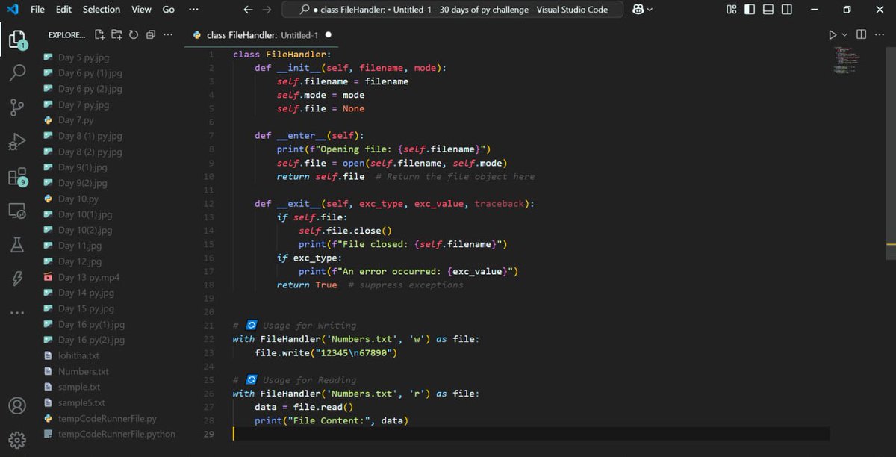Viewport: 896px width, 457px height.
Task: Open Day 13 py.mp4 video file
Action: click(89, 277)
